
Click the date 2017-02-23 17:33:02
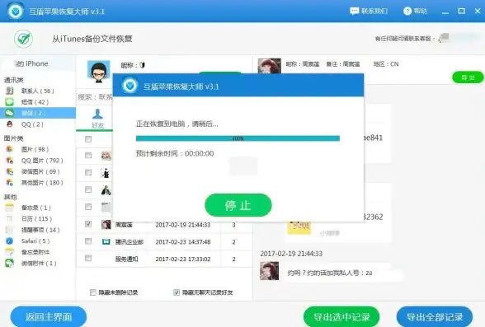tap(183, 259)
